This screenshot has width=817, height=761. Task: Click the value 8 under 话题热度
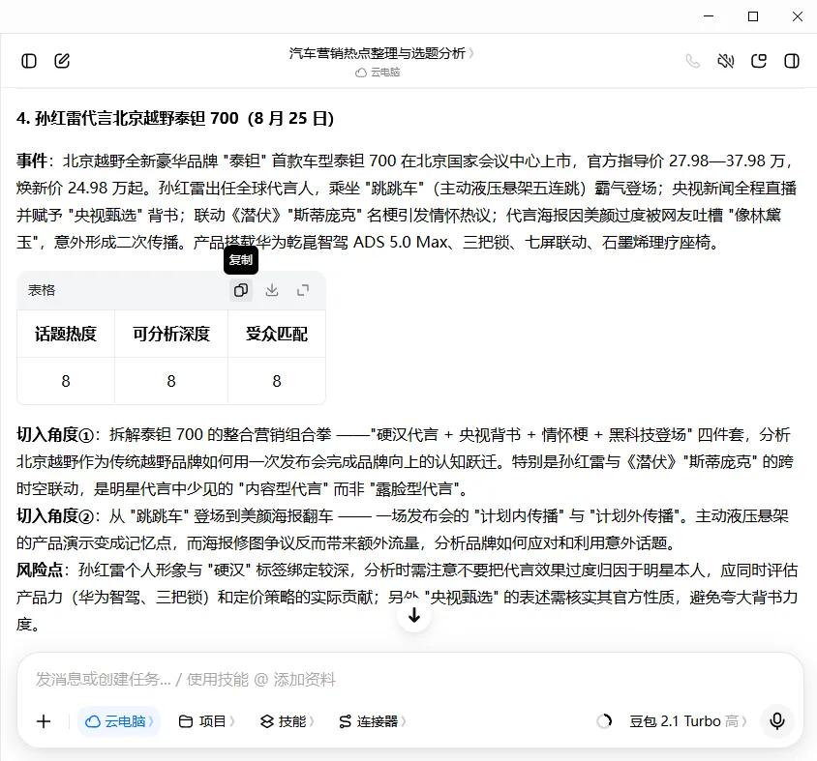pyautogui.click(x=66, y=381)
